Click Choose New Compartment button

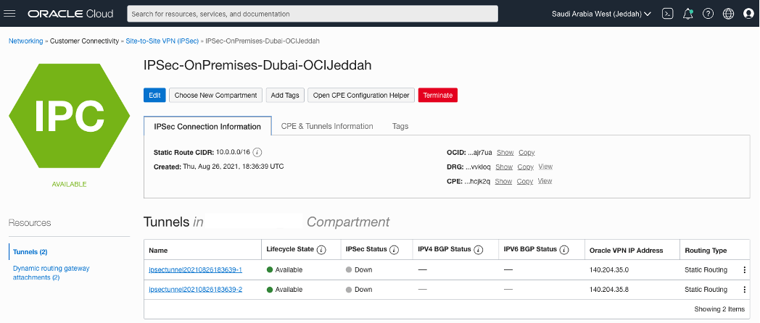pos(215,95)
